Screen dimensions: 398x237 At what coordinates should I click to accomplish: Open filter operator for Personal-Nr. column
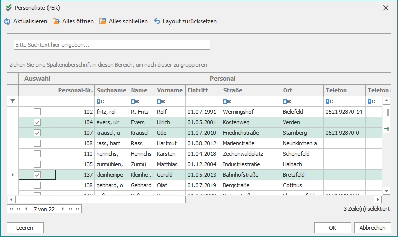pyautogui.click(x=63, y=101)
